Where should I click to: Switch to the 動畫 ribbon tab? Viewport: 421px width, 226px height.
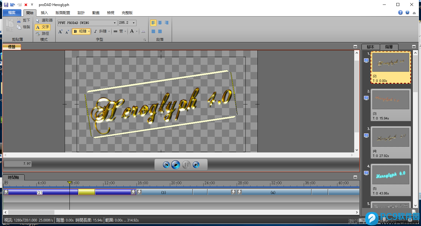[96, 13]
